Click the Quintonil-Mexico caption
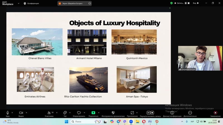The width and height of the screenshot is (223, 125). [137, 58]
